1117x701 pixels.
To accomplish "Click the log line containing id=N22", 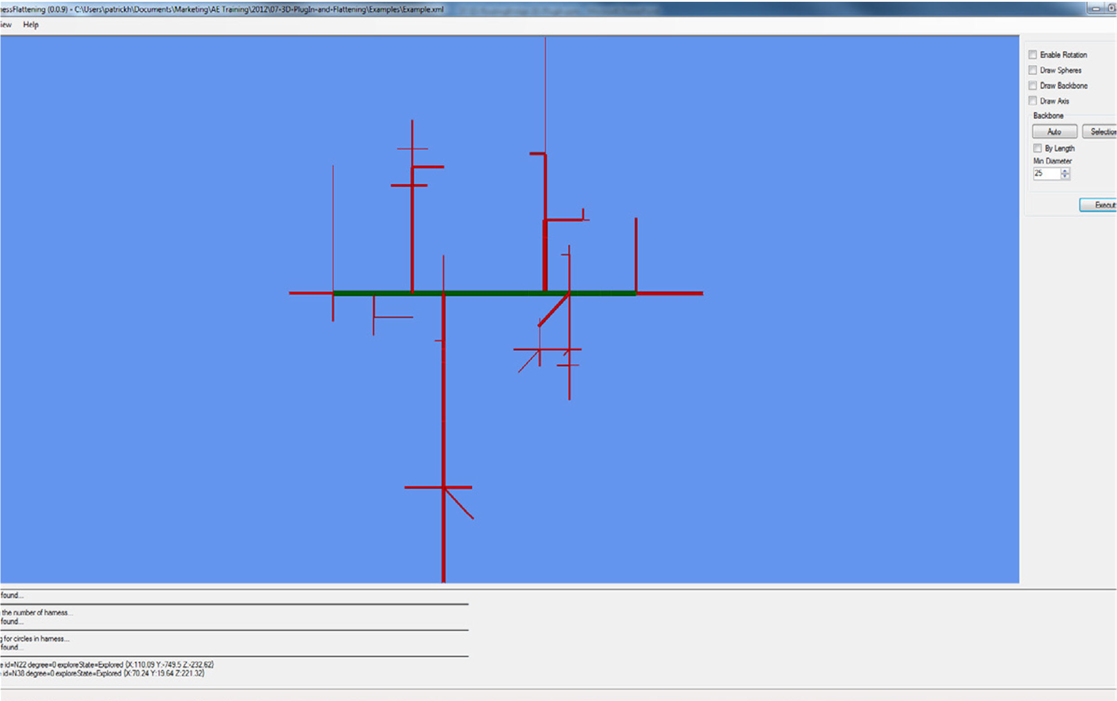I will click(107, 664).
